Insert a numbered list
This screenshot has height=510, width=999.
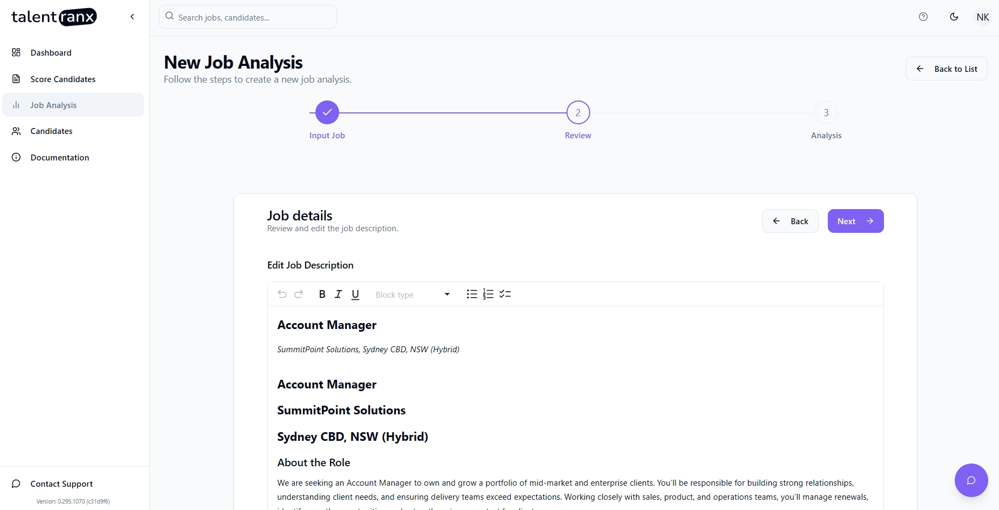click(x=488, y=294)
